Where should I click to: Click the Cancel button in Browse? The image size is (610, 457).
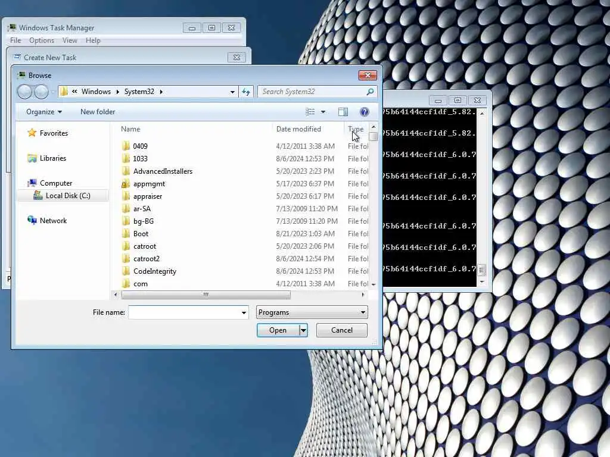click(x=341, y=330)
